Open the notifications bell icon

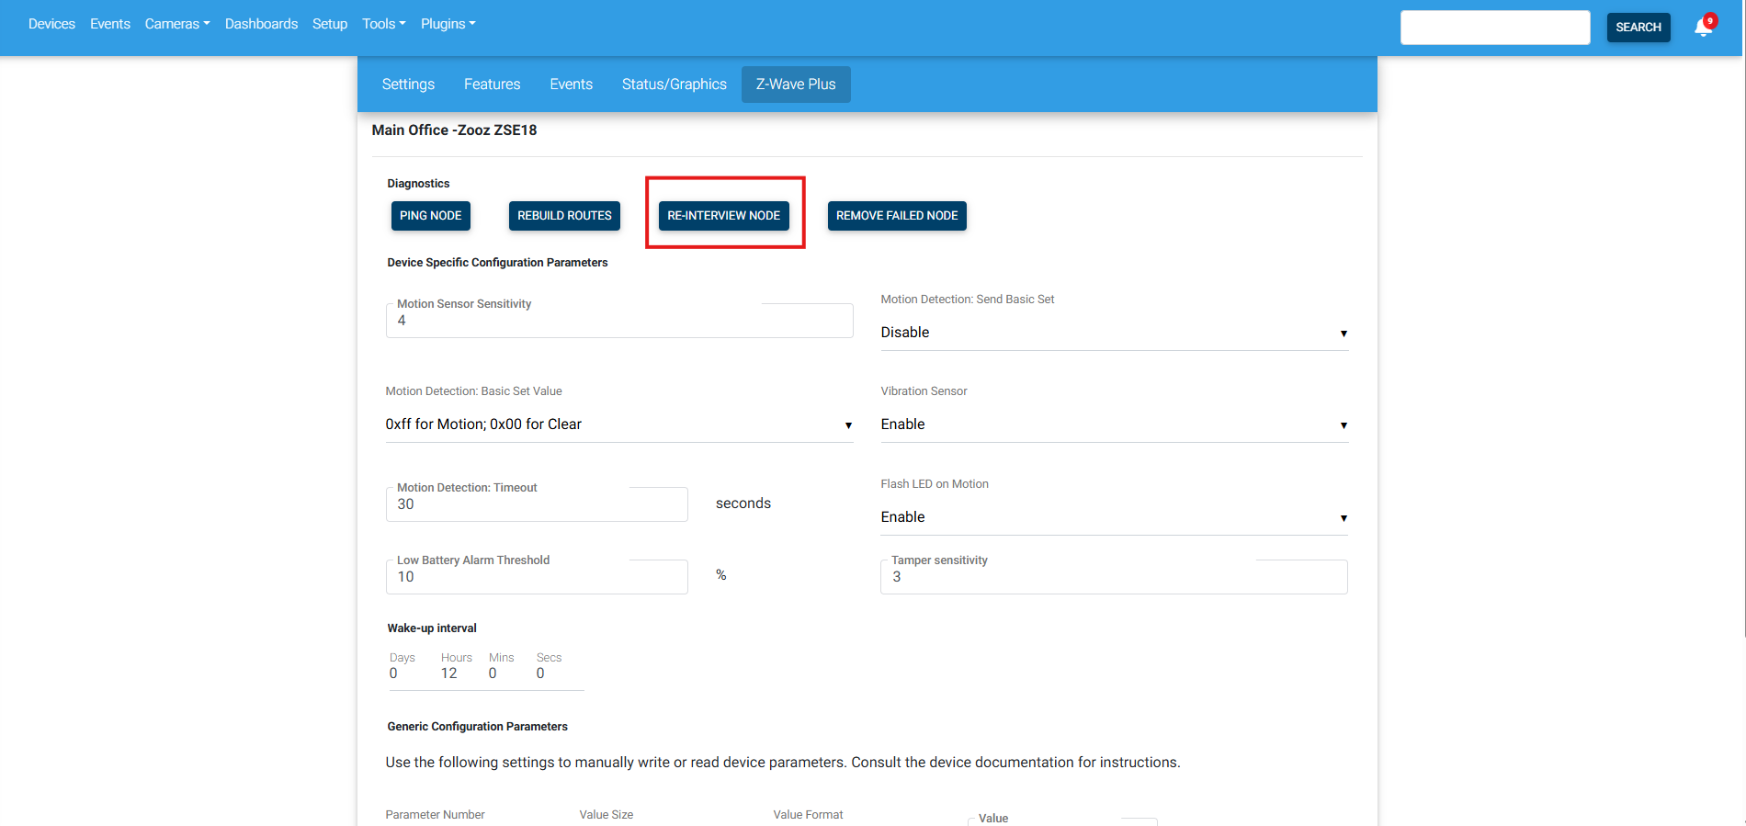(x=1703, y=28)
